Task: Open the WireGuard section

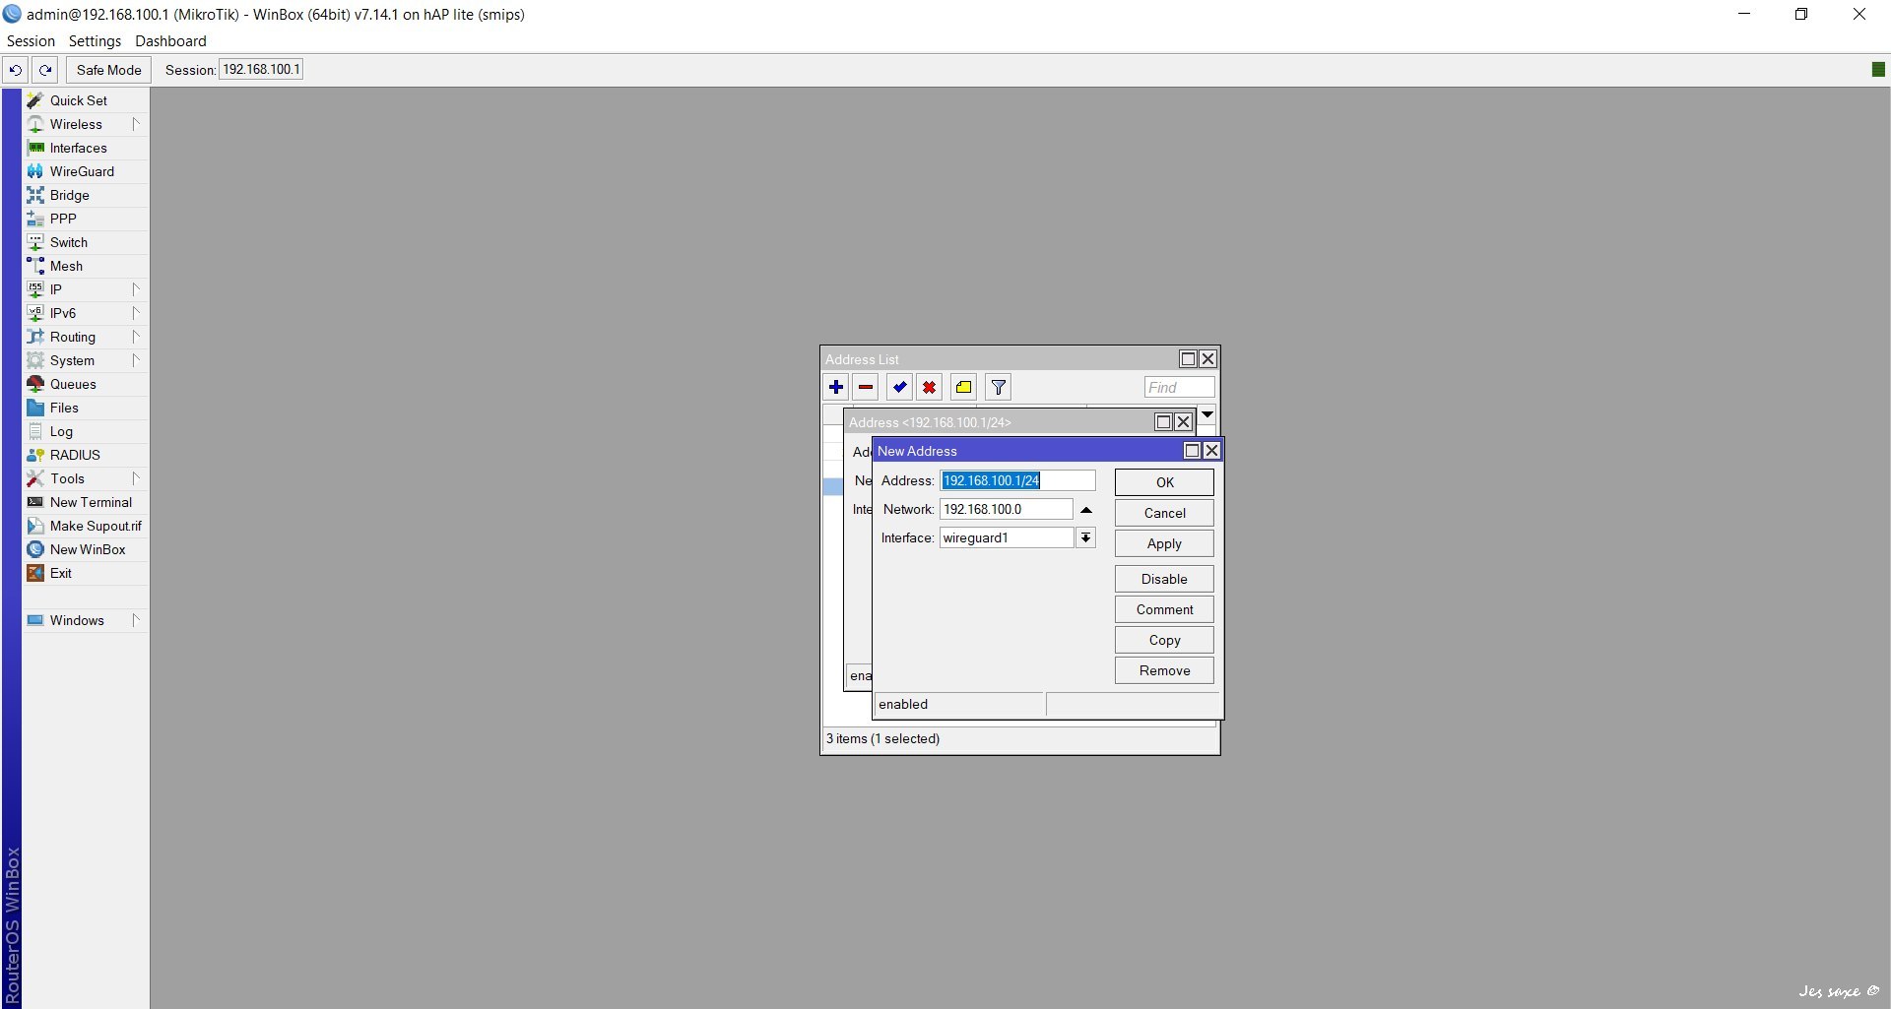Action: click(82, 171)
